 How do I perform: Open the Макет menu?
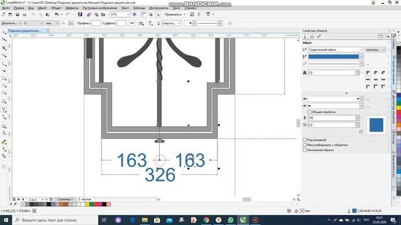(42, 8)
